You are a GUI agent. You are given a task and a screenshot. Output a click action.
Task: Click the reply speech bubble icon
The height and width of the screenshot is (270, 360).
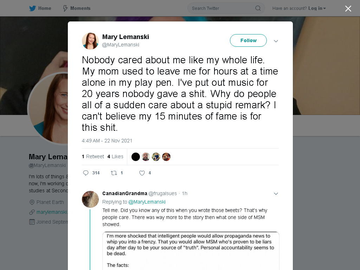86,173
